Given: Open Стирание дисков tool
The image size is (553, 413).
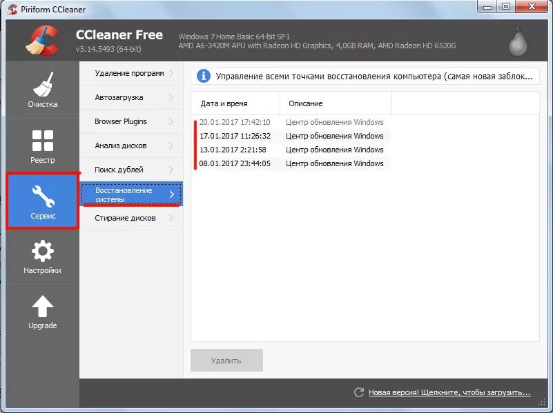Looking at the screenshot, I should (x=131, y=218).
